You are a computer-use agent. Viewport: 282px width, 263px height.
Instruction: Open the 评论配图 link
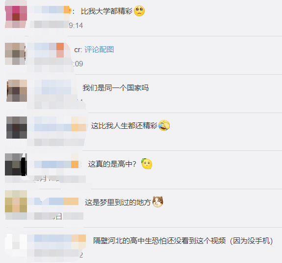99,50
